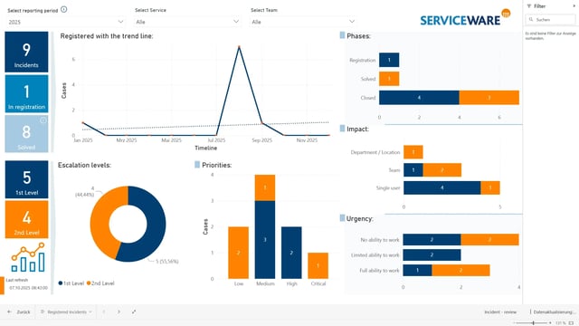The height and width of the screenshot is (326, 579).
Task: Click the orange Solved phase bar
Action: point(389,79)
